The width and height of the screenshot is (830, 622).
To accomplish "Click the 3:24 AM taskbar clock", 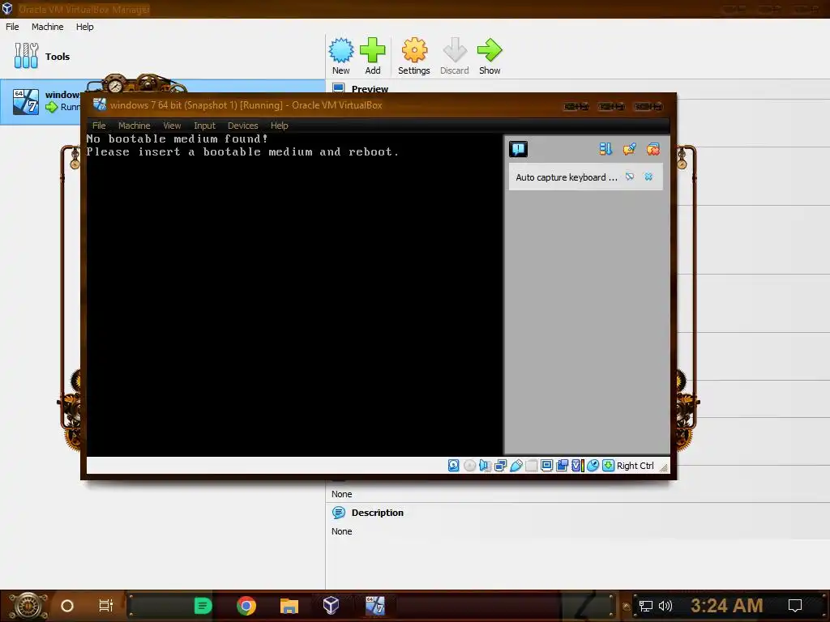I will point(727,606).
